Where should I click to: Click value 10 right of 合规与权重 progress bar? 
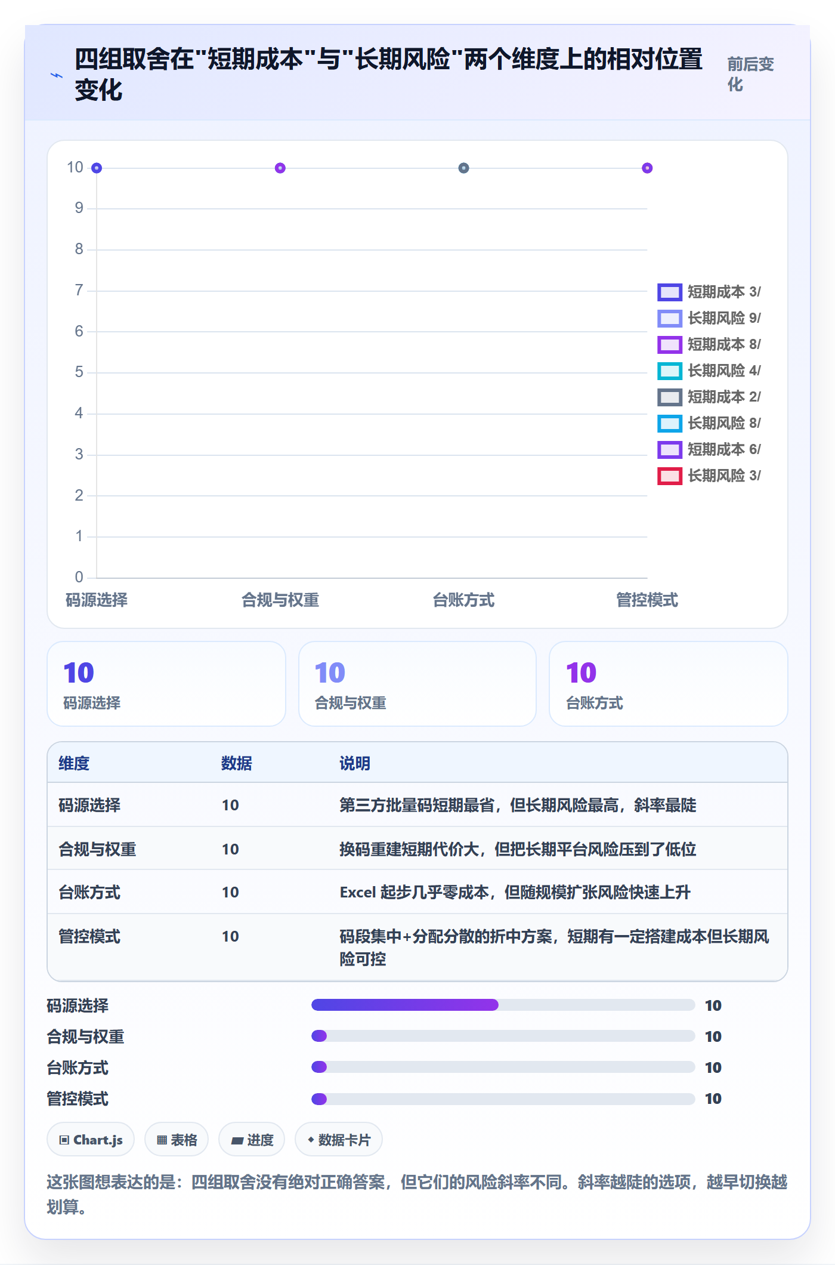(713, 1036)
